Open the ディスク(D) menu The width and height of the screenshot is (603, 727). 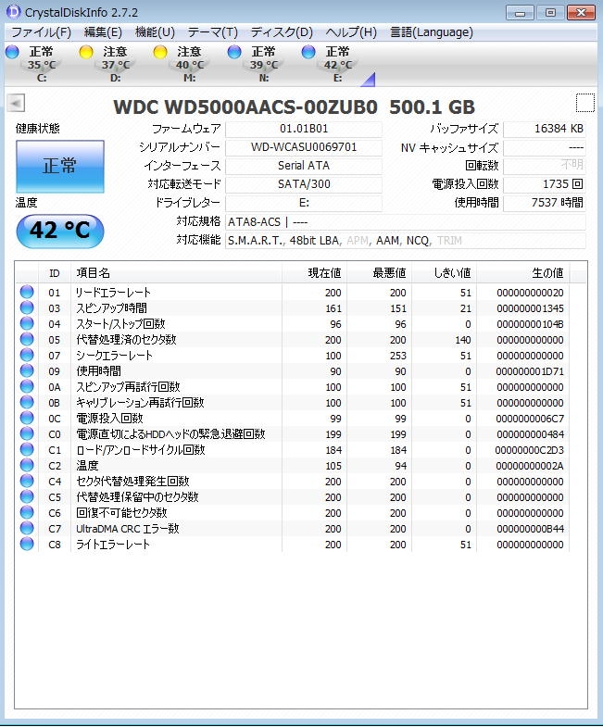coord(282,32)
